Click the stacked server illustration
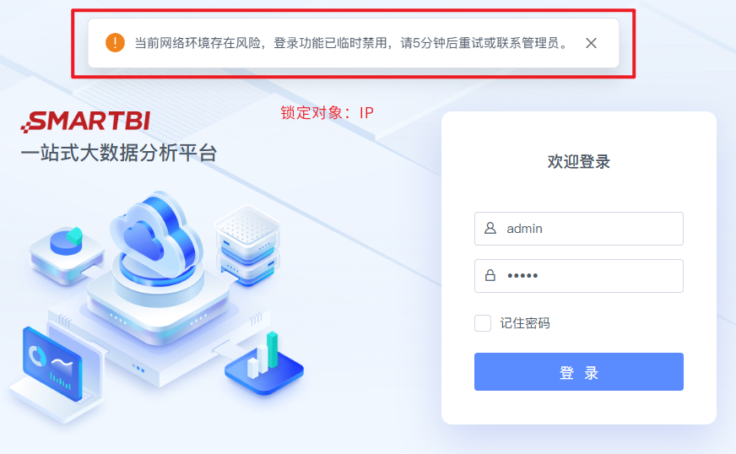736x454 pixels. [x=247, y=245]
